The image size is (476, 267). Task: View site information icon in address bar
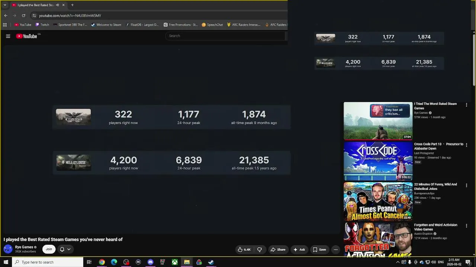[34, 16]
